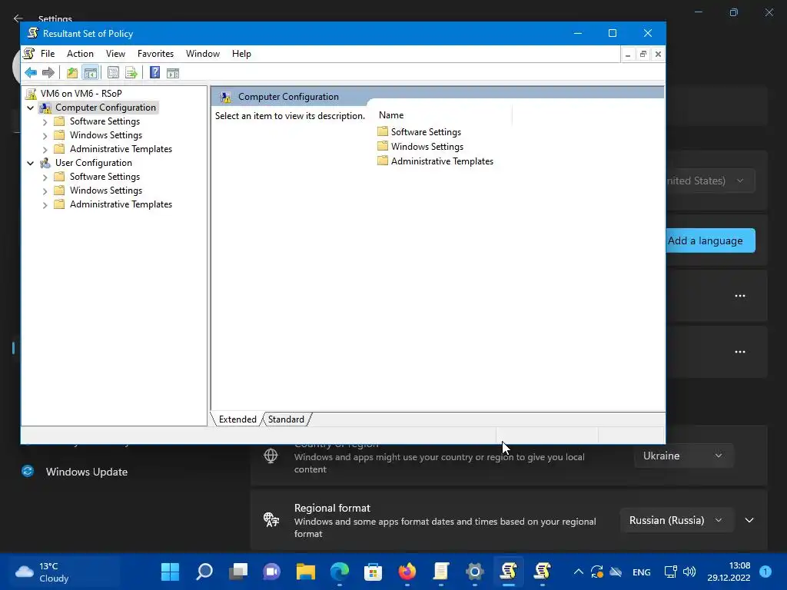Click the Forward arrow in RSoP toolbar

(x=48, y=73)
